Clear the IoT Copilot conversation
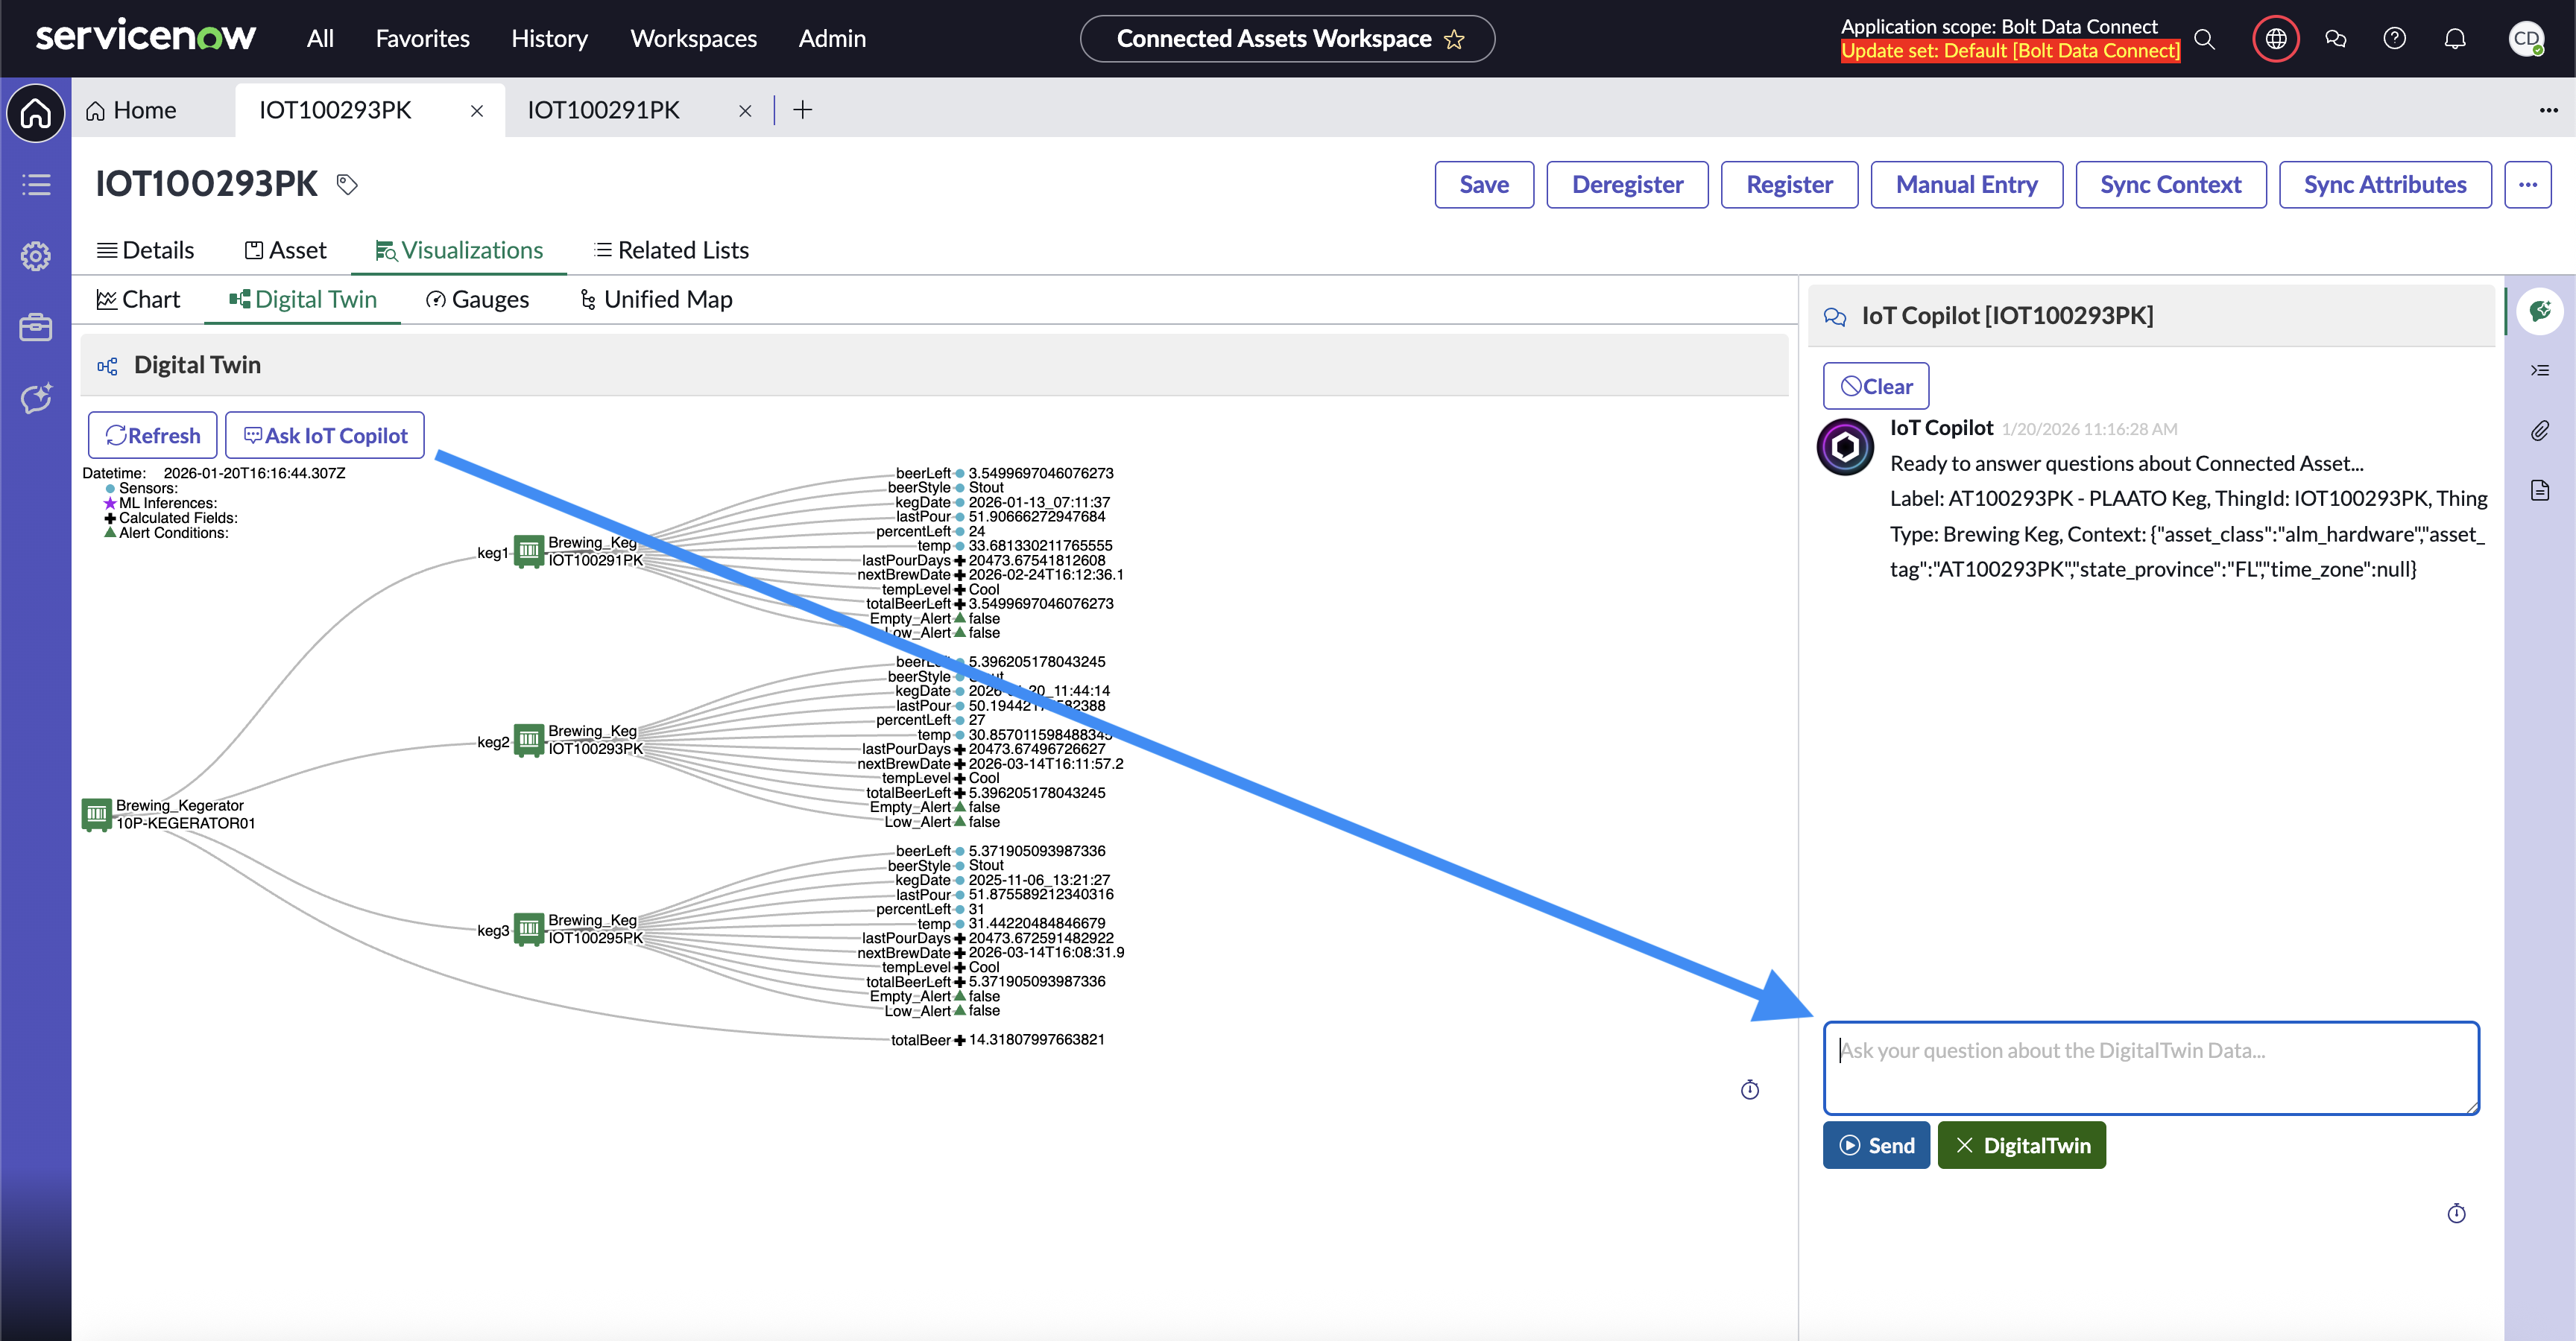The image size is (2576, 1341). pyautogui.click(x=1876, y=386)
